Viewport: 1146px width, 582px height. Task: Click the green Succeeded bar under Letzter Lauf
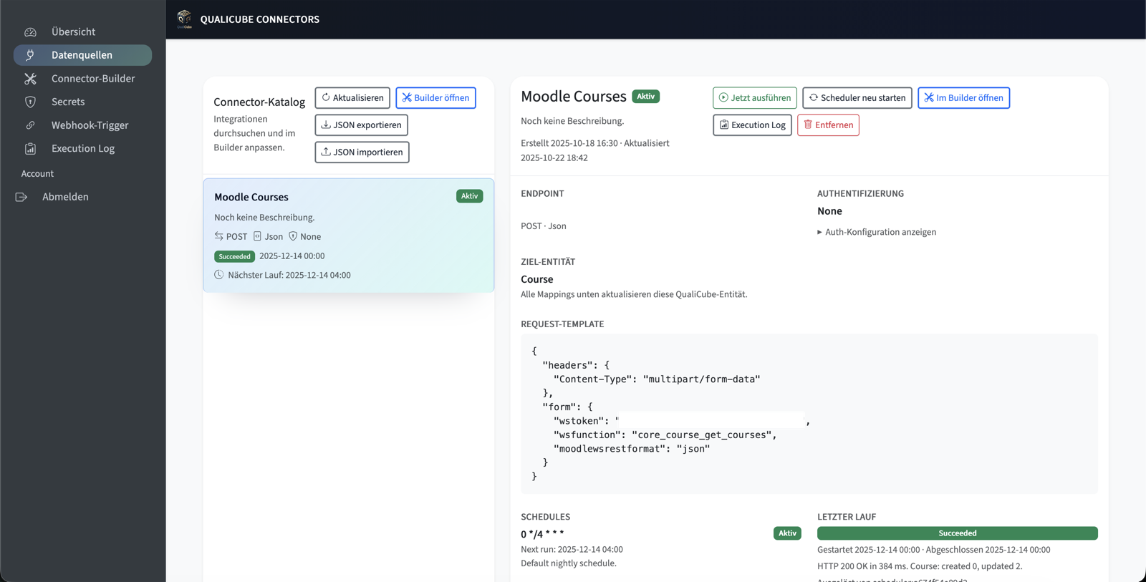(958, 533)
